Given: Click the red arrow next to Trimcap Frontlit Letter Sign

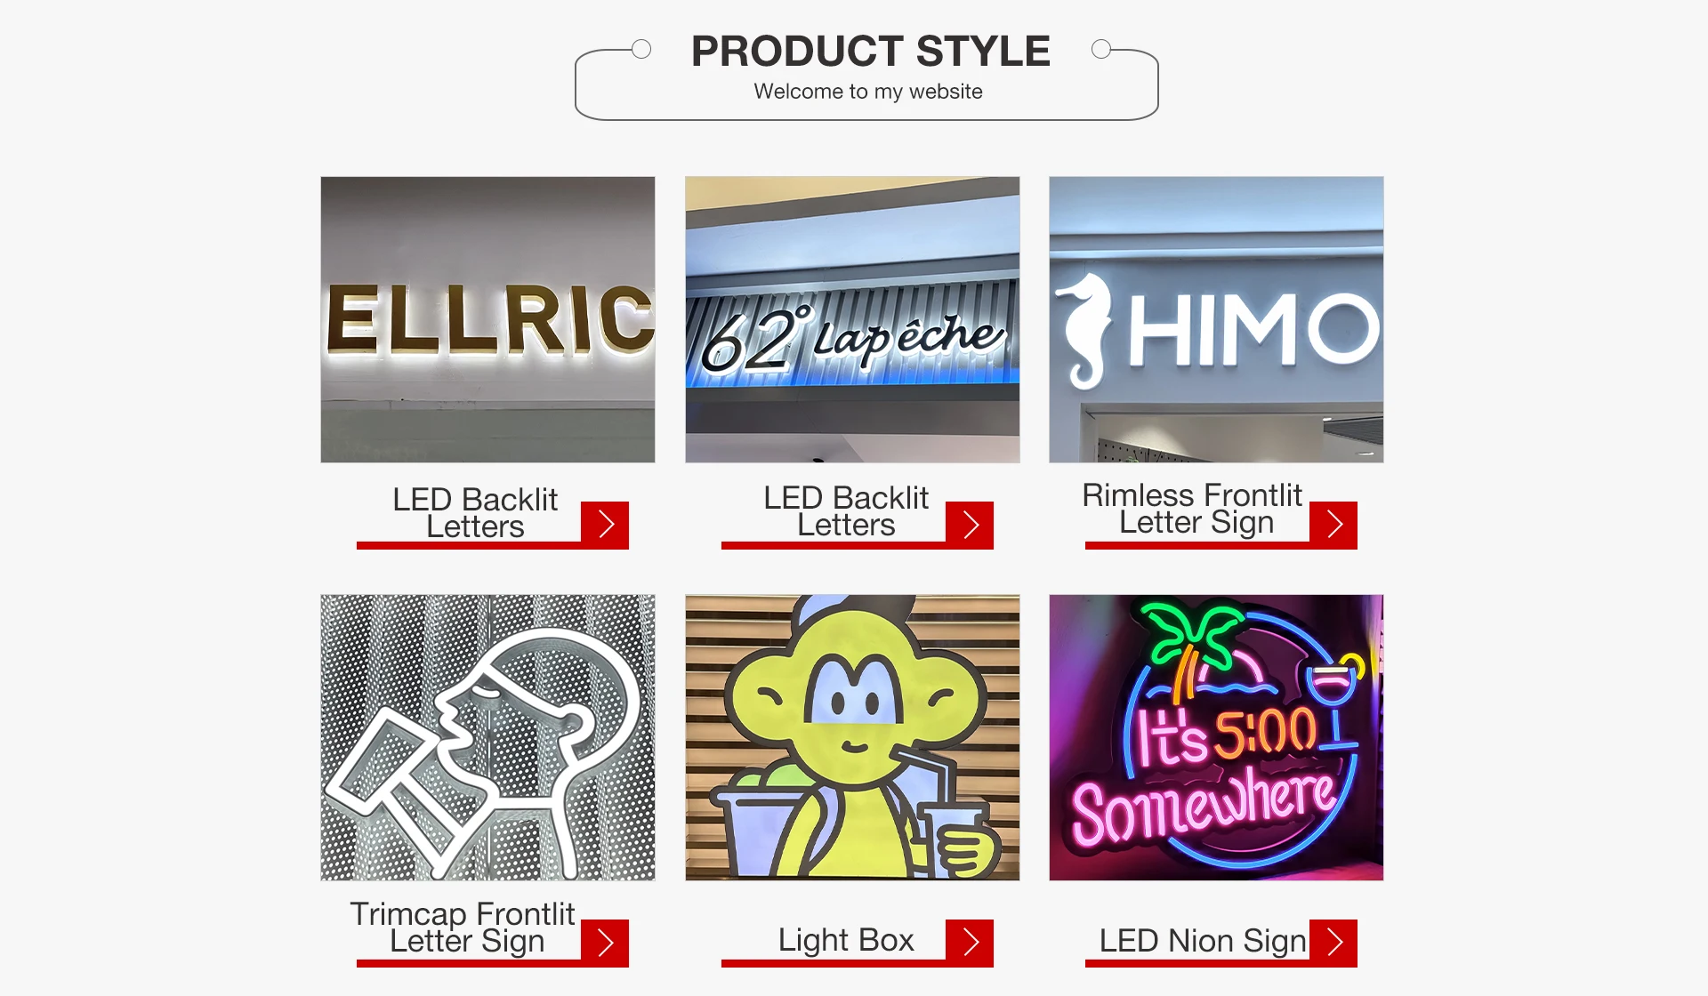Looking at the screenshot, I should 605,942.
